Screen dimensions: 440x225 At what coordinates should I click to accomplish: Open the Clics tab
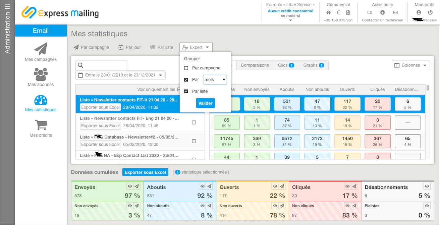pos(286,65)
